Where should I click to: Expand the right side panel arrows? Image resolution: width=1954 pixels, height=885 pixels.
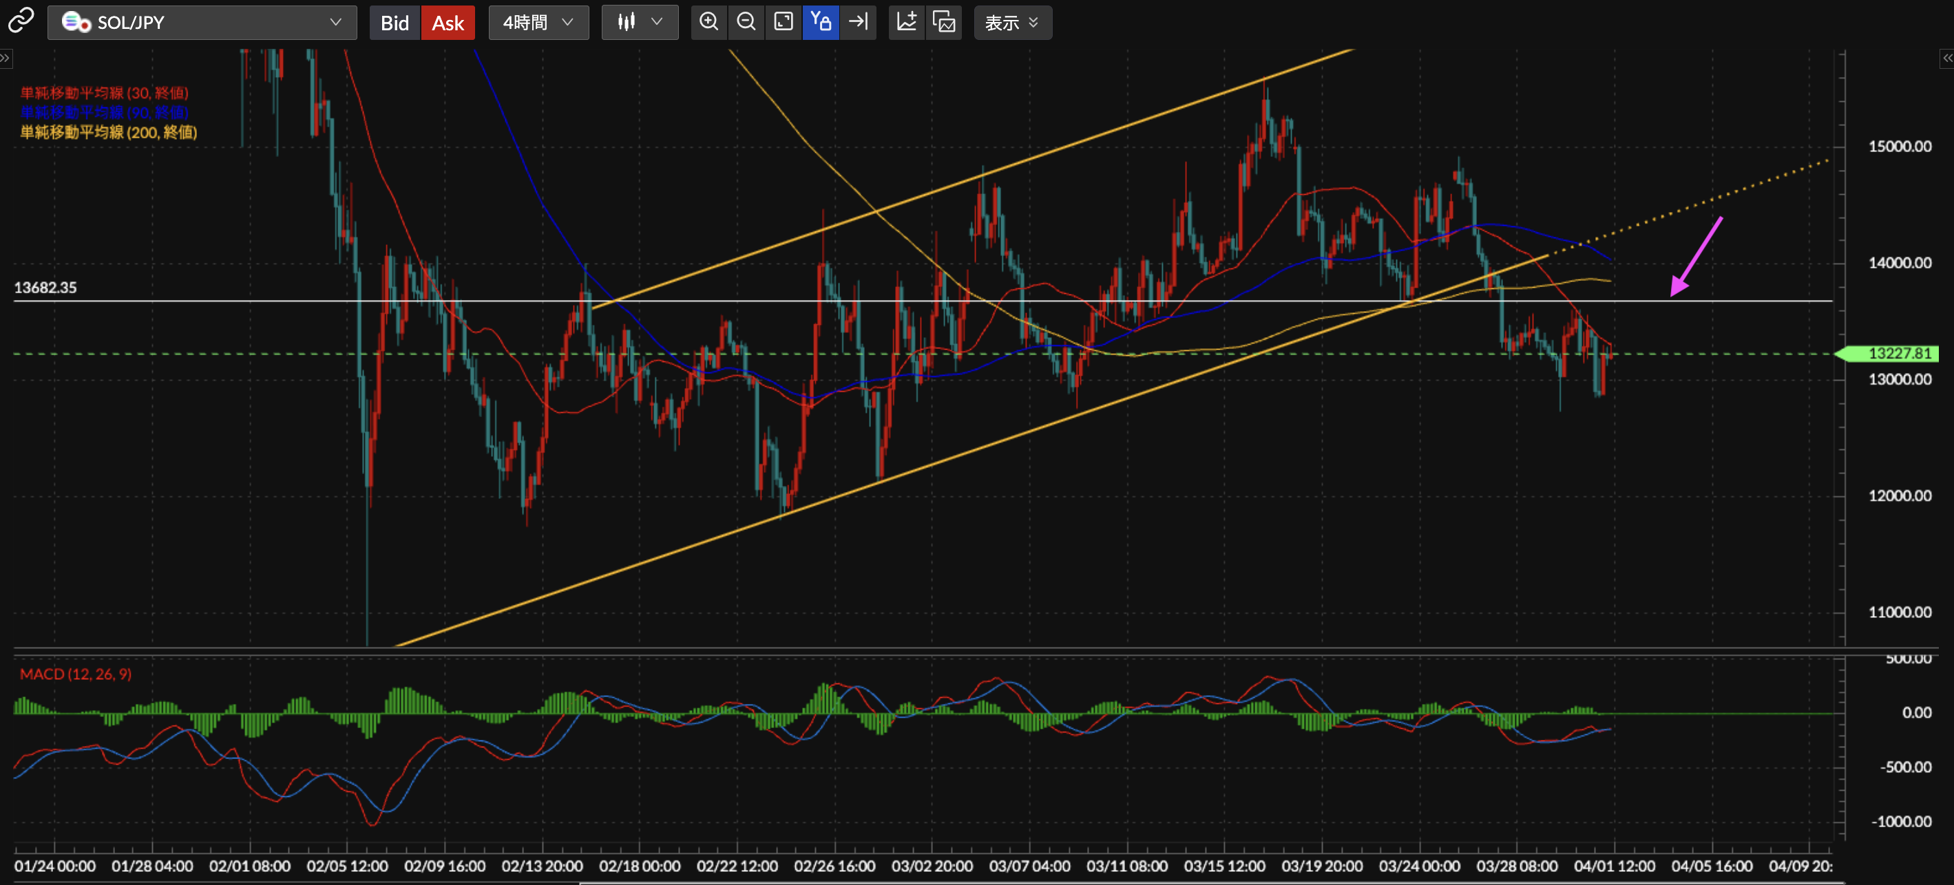click(x=1946, y=58)
